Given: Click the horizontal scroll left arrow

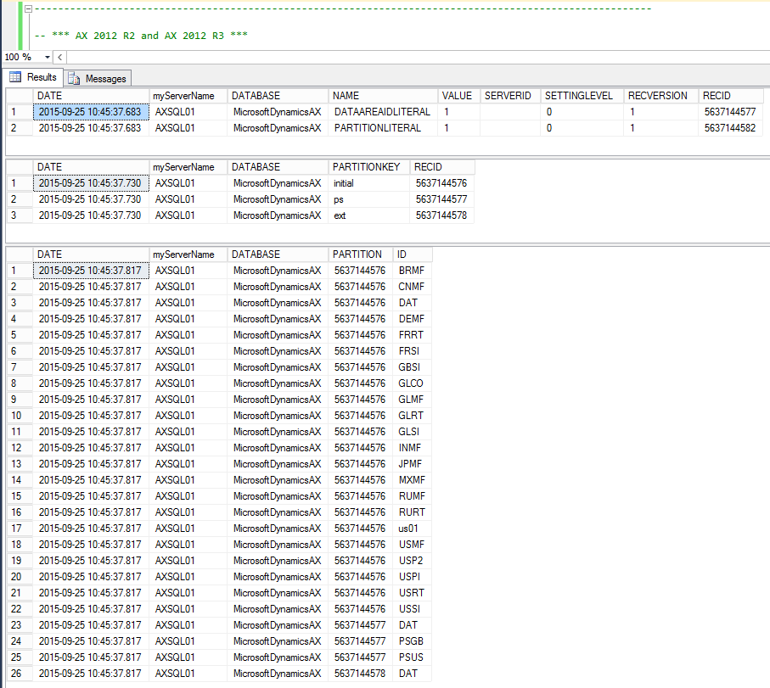Looking at the screenshot, I should (59, 57).
